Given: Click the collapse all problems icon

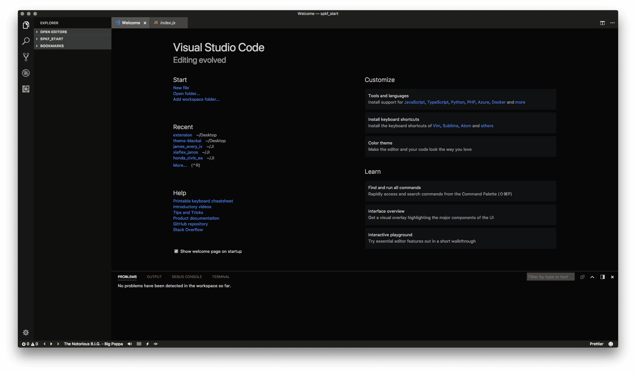Looking at the screenshot, I should click(x=582, y=277).
